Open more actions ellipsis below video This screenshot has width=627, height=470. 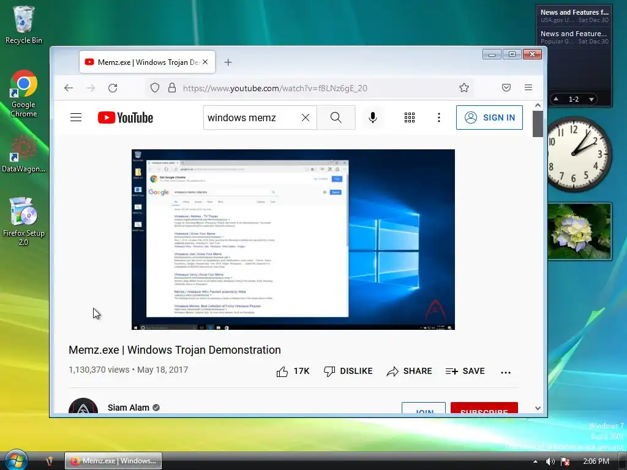pos(505,372)
